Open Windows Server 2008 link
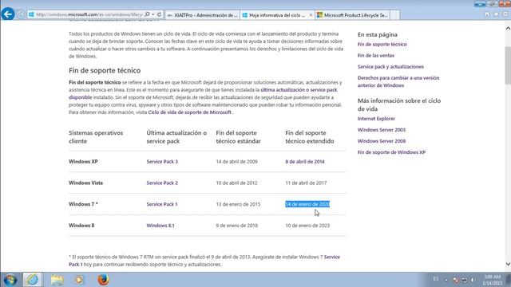This screenshot has height=287, width=511. pos(382,141)
